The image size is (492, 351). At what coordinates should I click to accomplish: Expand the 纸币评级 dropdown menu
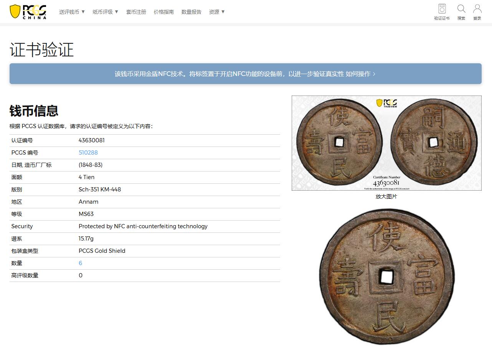click(105, 12)
